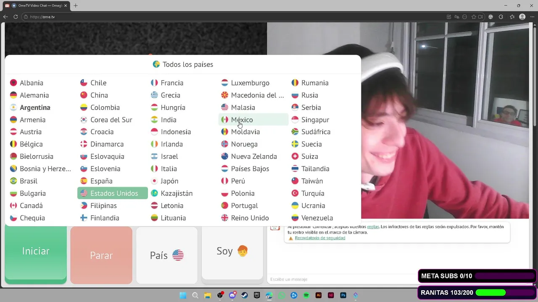Click the Parar button
The height and width of the screenshot is (302, 538).
[x=101, y=255]
